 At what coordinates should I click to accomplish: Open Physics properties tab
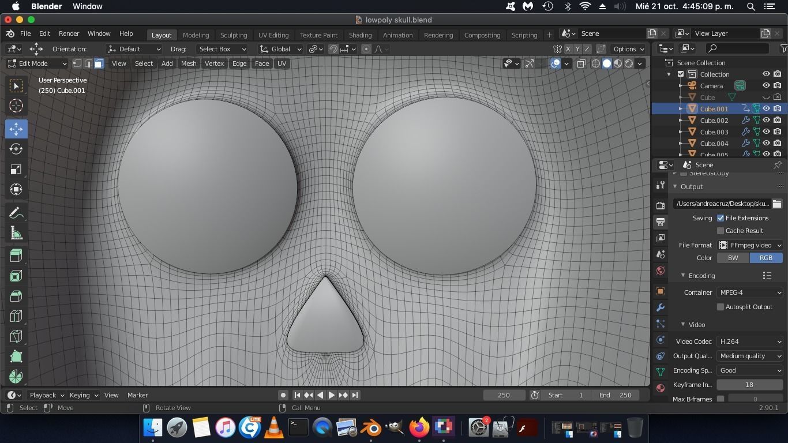[x=661, y=340]
